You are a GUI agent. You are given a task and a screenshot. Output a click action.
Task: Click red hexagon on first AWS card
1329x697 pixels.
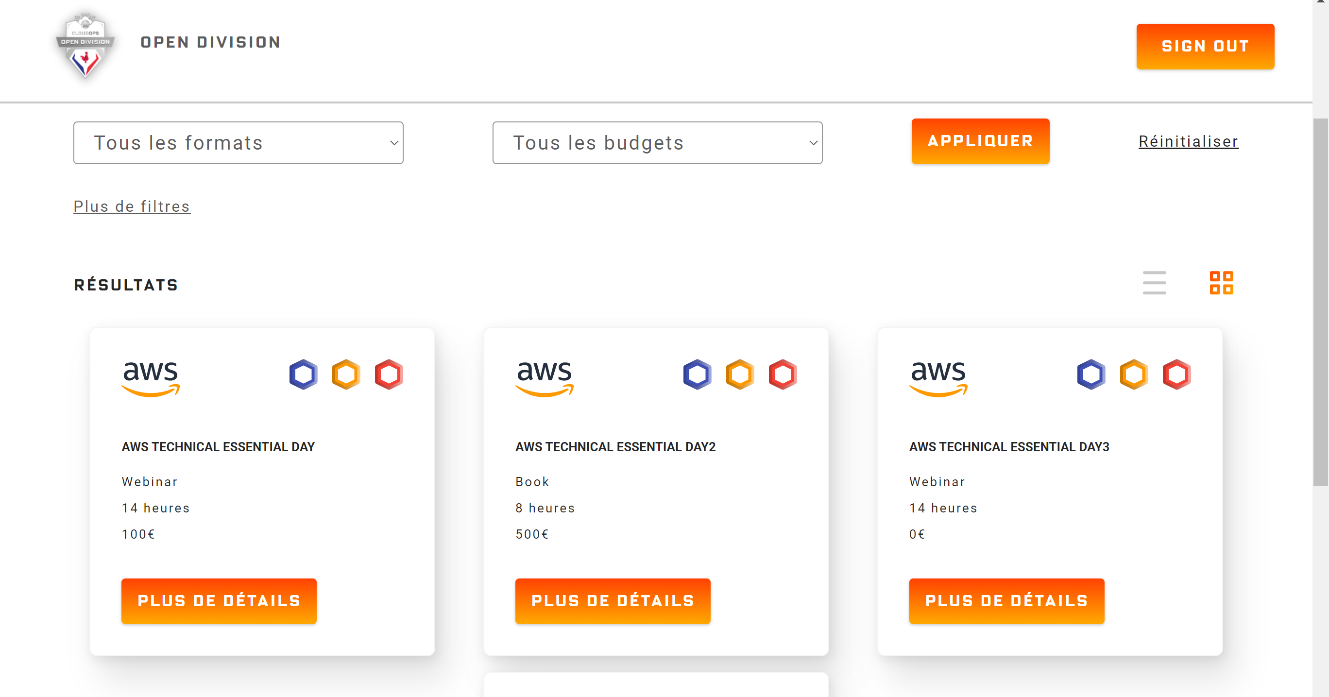point(389,374)
